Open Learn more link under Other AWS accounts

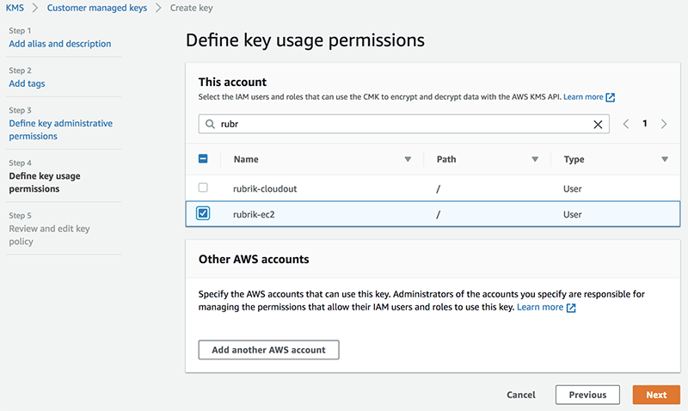pos(540,307)
